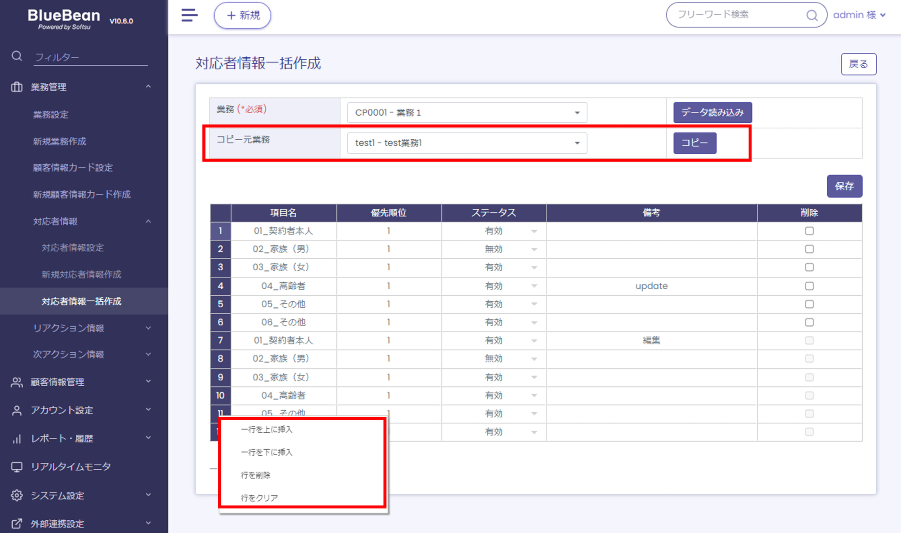Click the hamburger menu icon
This screenshot has width=901, height=533.
point(189,15)
